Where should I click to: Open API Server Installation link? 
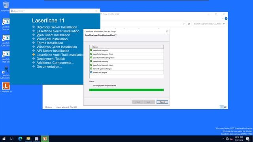(x=53, y=51)
